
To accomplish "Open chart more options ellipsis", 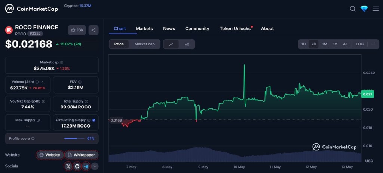I will pyautogui.click(x=374, y=44).
